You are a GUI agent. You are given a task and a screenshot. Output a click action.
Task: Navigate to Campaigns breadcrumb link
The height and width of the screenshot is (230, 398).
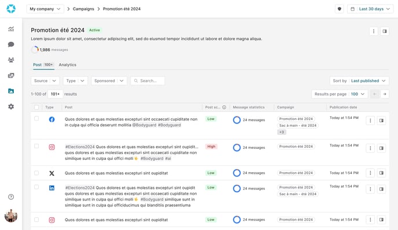tap(83, 9)
